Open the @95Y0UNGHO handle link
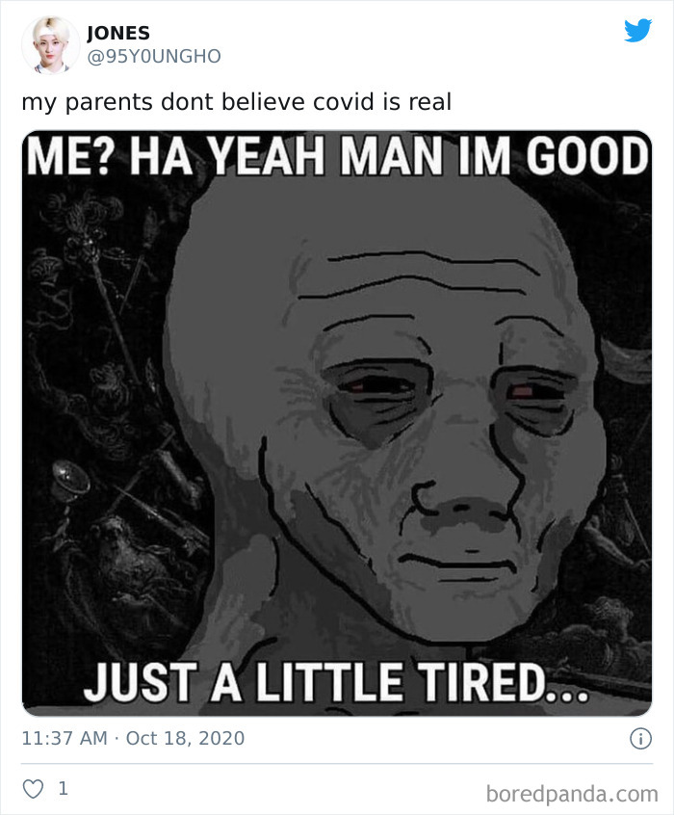The width and height of the screenshot is (674, 815). [154, 56]
